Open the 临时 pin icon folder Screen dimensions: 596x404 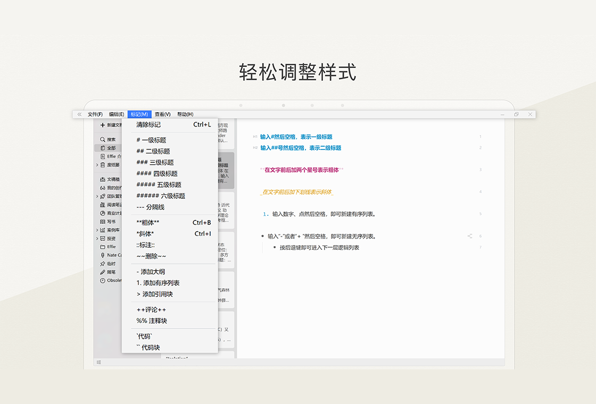(103, 264)
